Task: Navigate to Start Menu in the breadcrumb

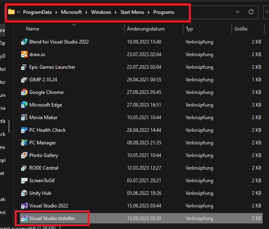Action: click(x=132, y=12)
